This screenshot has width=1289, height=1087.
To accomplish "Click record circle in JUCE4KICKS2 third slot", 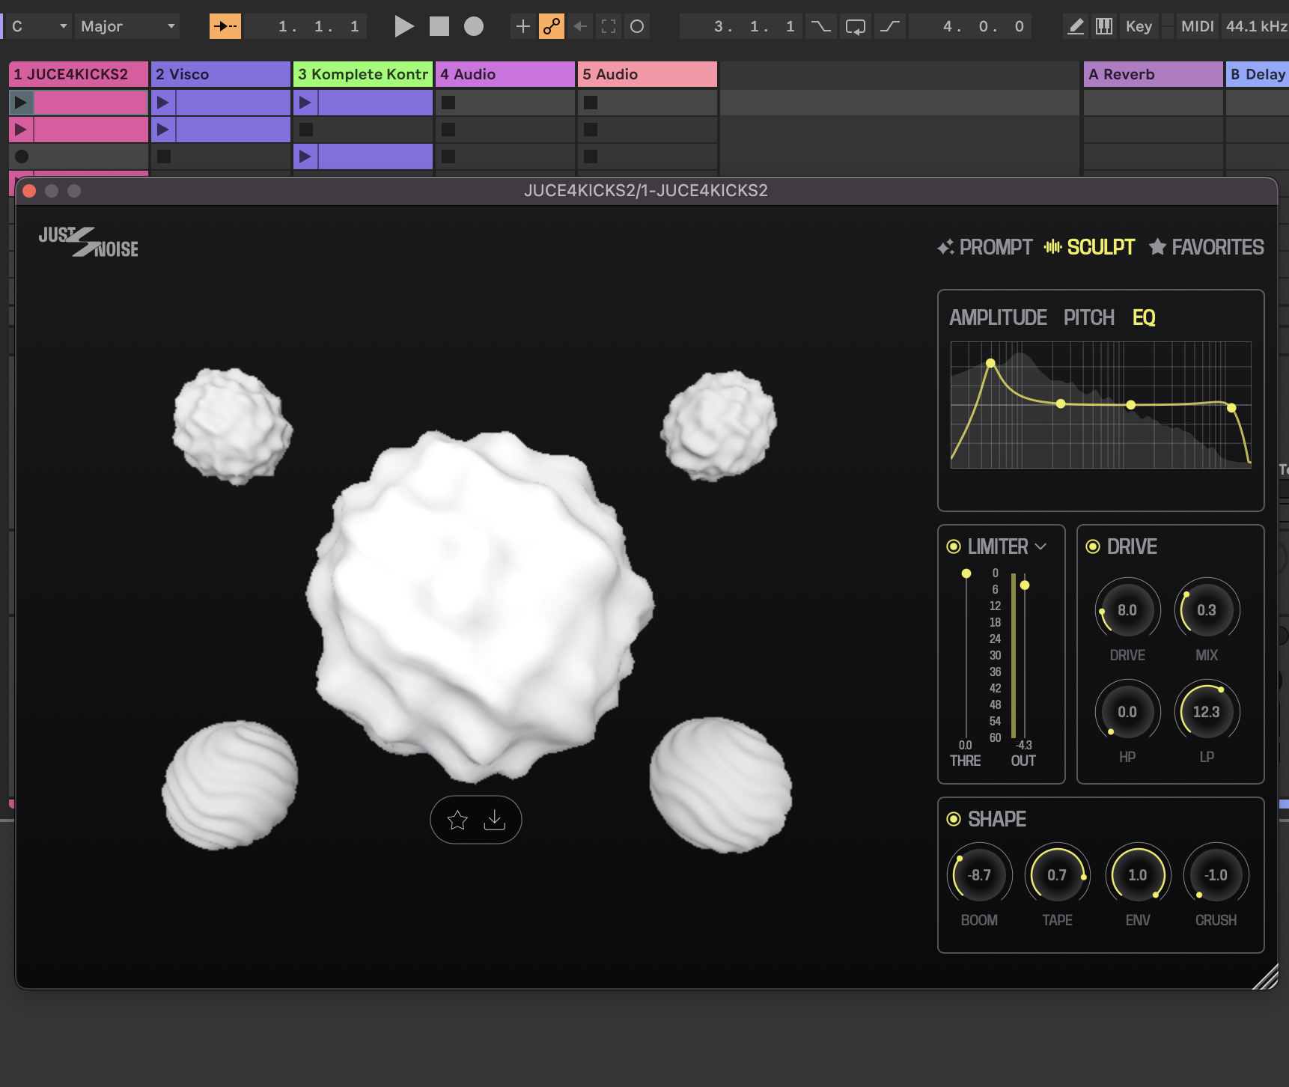I will 22,156.
